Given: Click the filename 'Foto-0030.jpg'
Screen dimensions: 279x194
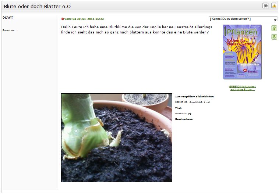Looking at the screenshot, I should (183, 113).
